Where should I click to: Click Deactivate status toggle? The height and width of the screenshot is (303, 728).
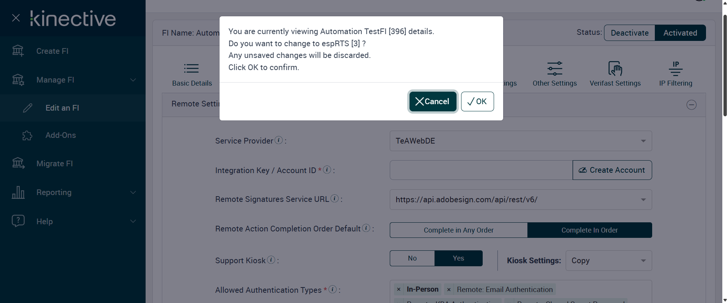(629, 33)
